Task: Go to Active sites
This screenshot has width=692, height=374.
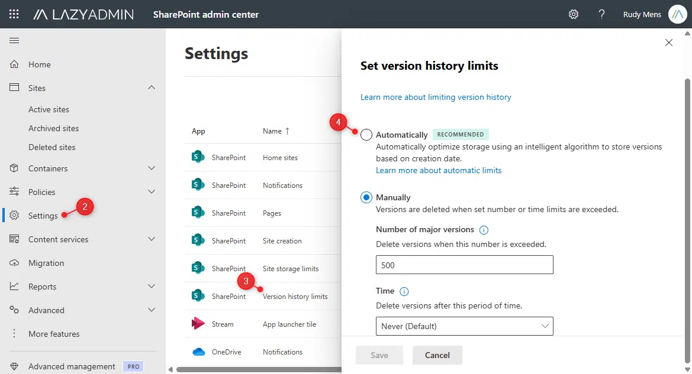Action: pyautogui.click(x=49, y=109)
